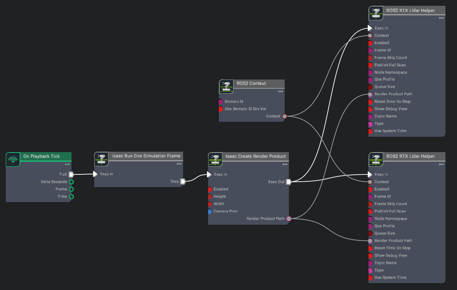Click Exec In port on bottom Lidar Helper
This screenshot has width=457, height=290.
pos(370,174)
